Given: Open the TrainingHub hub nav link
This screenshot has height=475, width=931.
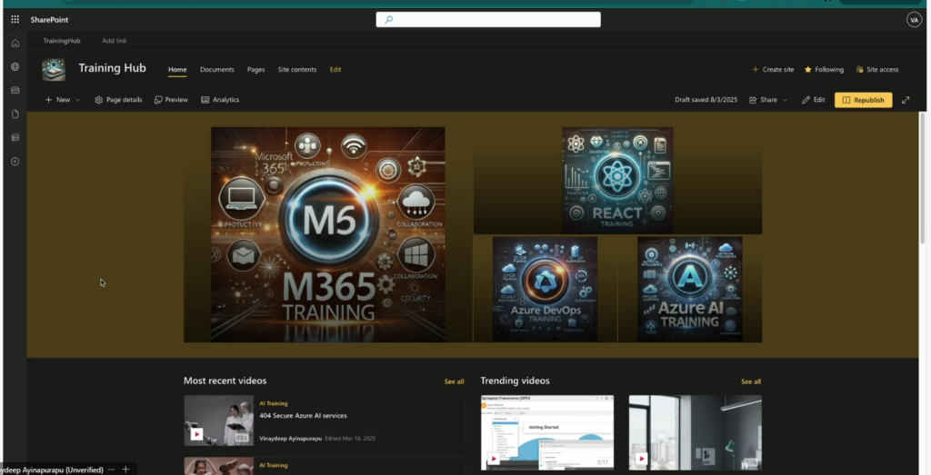Looking at the screenshot, I should pyautogui.click(x=62, y=40).
